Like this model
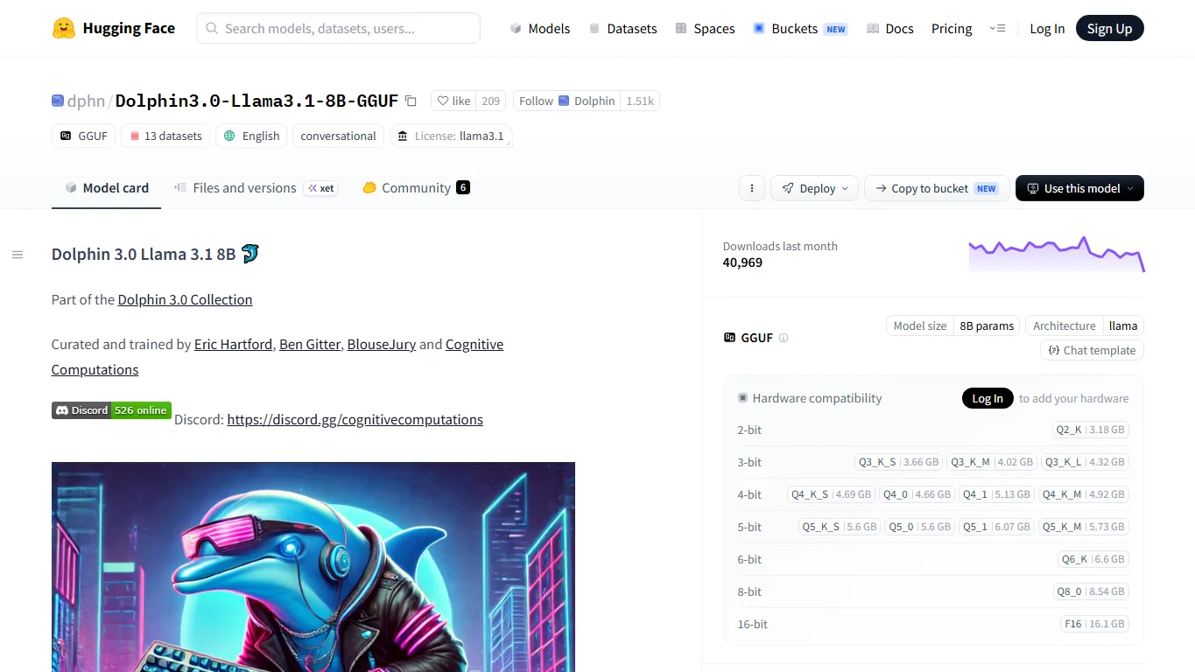 pyautogui.click(x=454, y=101)
